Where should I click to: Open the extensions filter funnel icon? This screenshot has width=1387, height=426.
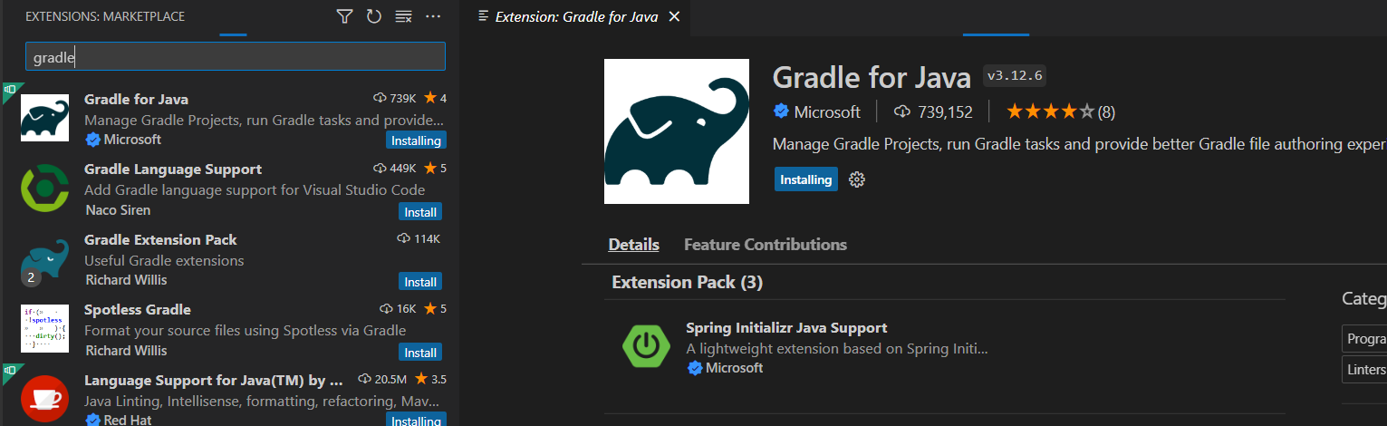coord(344,16)
